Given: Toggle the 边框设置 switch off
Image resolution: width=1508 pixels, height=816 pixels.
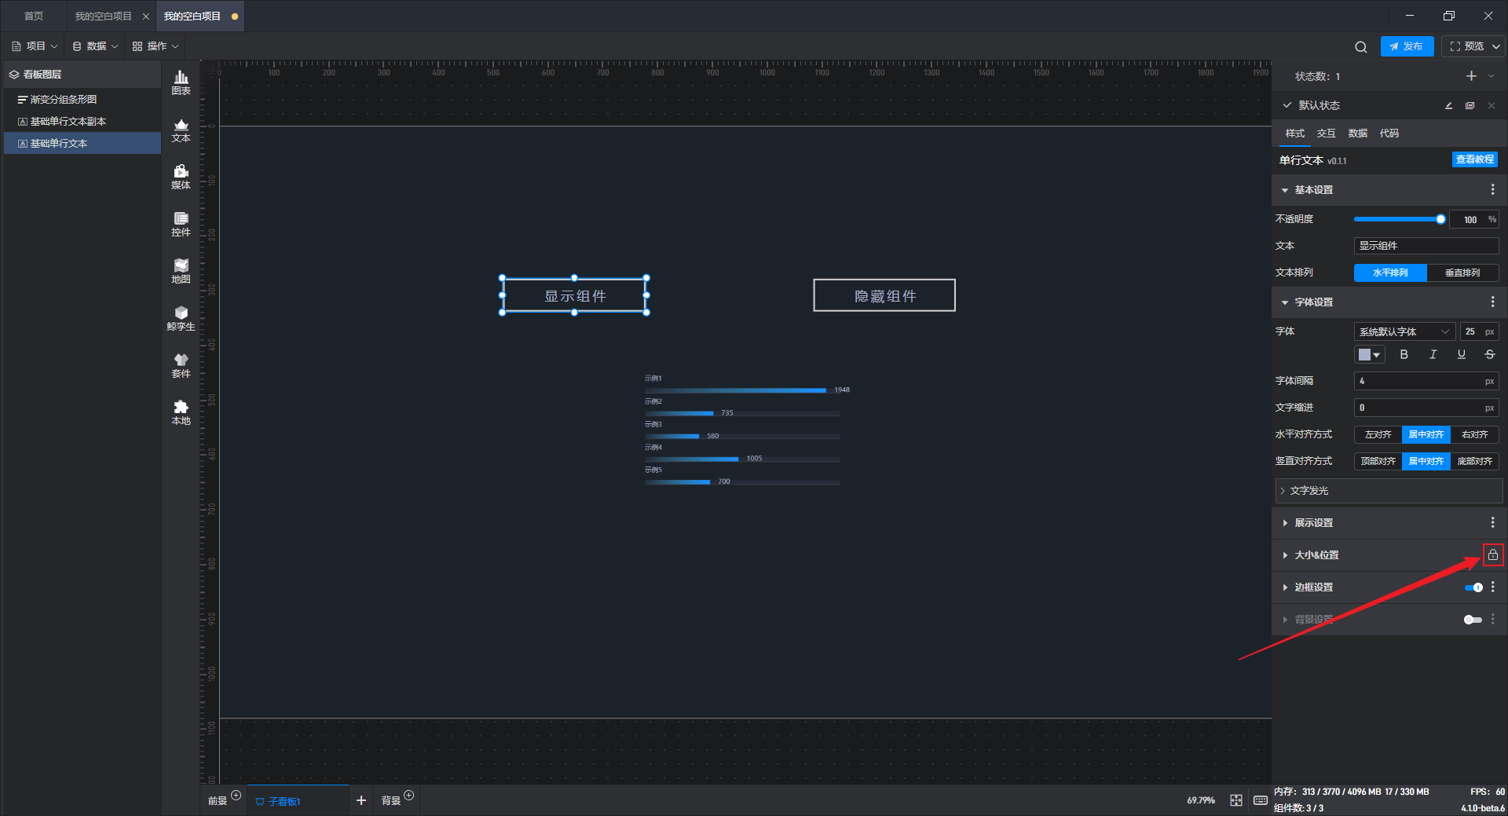Looking at the screenshot, I should click(1473, 587).
